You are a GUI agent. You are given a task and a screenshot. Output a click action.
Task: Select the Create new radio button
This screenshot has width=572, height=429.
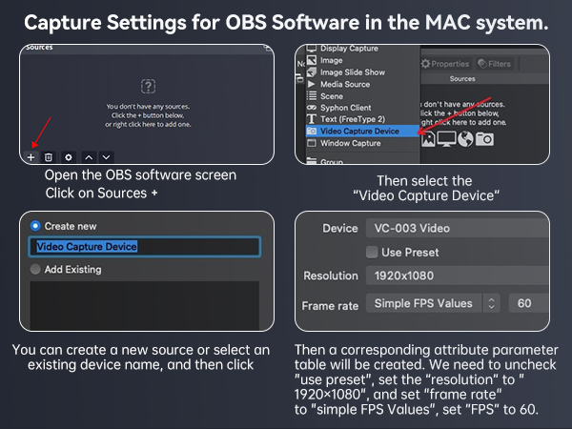36,226
